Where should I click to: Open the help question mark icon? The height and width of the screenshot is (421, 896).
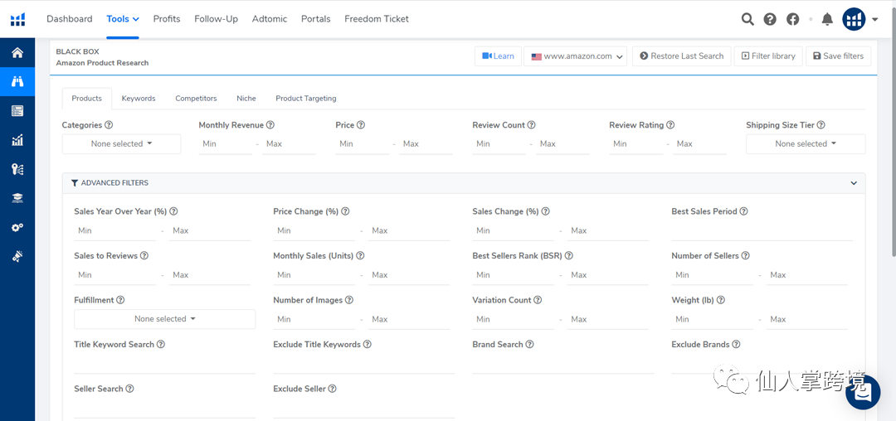(x=770, y=19)
